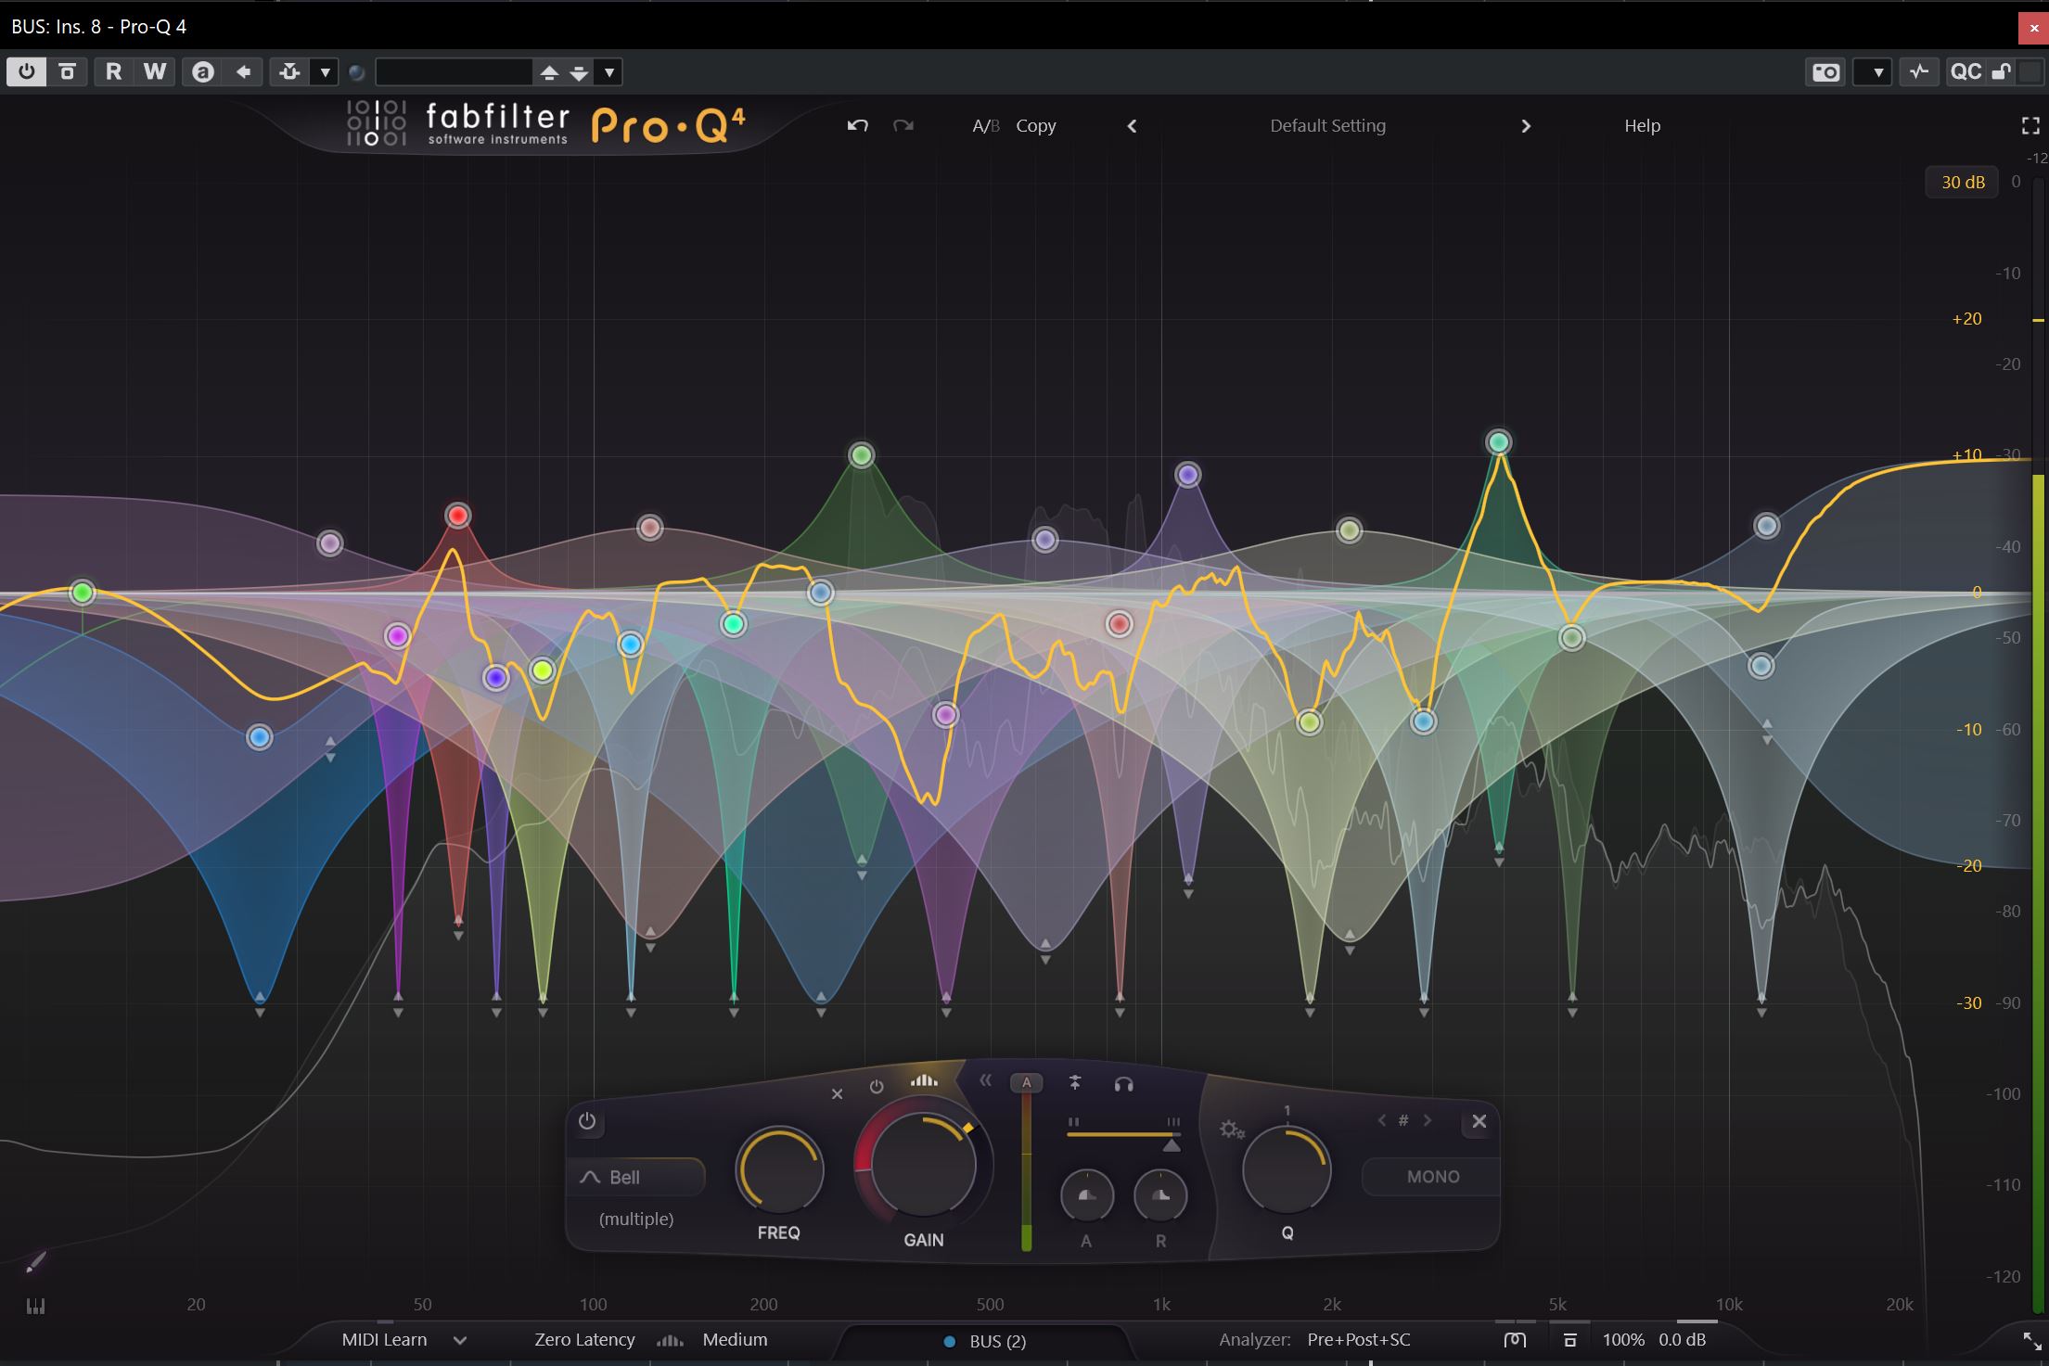Viewport: 2049px width, 1366px height.
Task: Open the Zero Latency processing mode menu
Action: [584, 1339]
